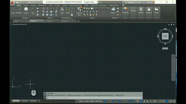Expand the Edita panel

[x=50, y=18]
